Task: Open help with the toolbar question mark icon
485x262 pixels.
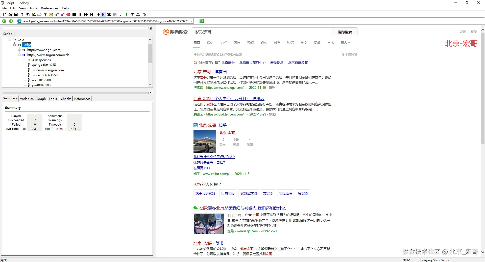Action: 45,15
